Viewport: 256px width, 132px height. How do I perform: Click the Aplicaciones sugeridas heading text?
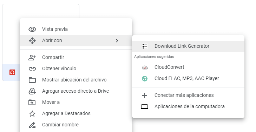click(154, 57)
